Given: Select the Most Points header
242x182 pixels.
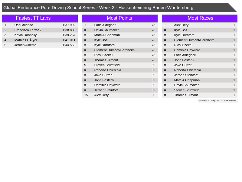Looking at the screenshot, I should coord(119,18).
